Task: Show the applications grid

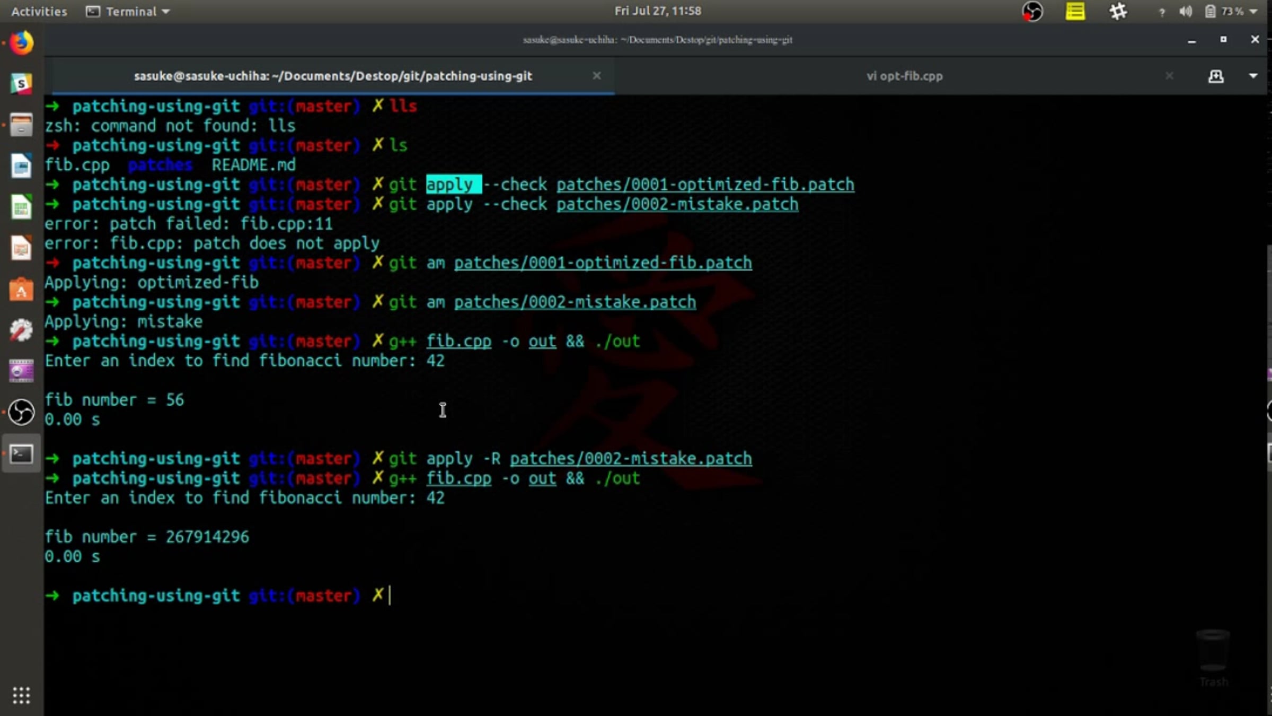Action: [x=21, y=695]
